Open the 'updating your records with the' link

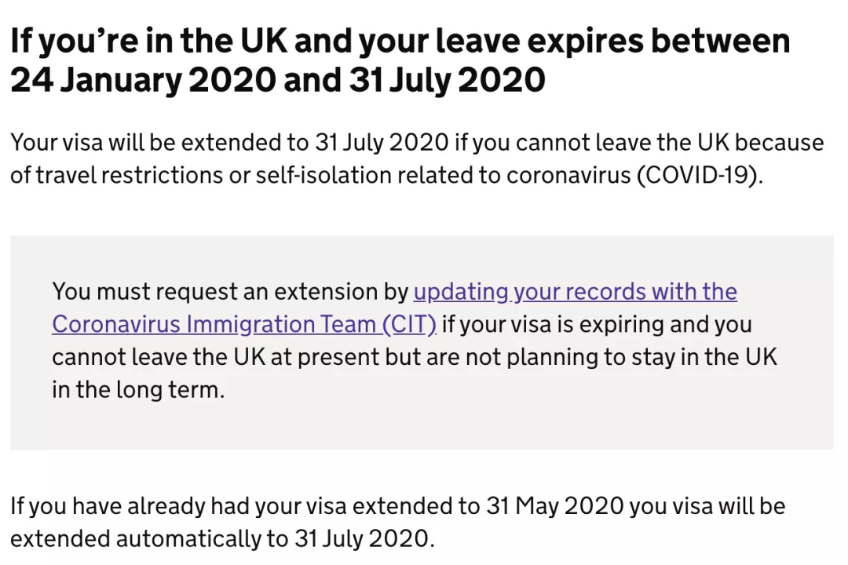575,292
